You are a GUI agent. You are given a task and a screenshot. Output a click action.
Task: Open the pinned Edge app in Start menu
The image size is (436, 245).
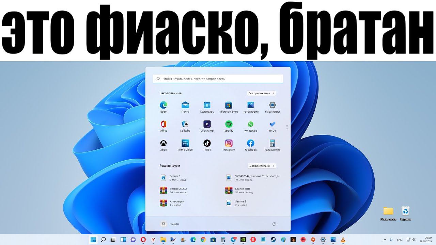tap(163, 107)
